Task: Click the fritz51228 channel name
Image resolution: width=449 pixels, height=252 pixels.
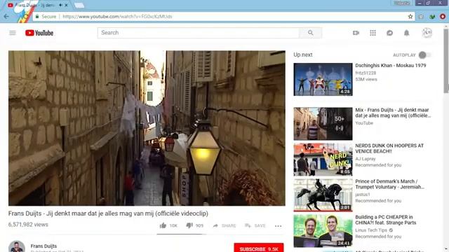Action: pyautogui.click(x=366, y=73)
